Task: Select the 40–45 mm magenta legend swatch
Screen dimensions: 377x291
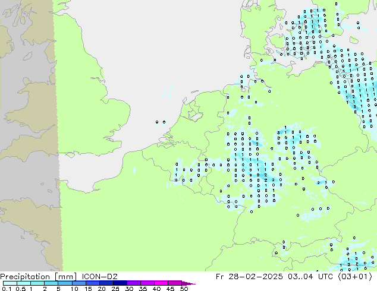Action: point(161,283)
